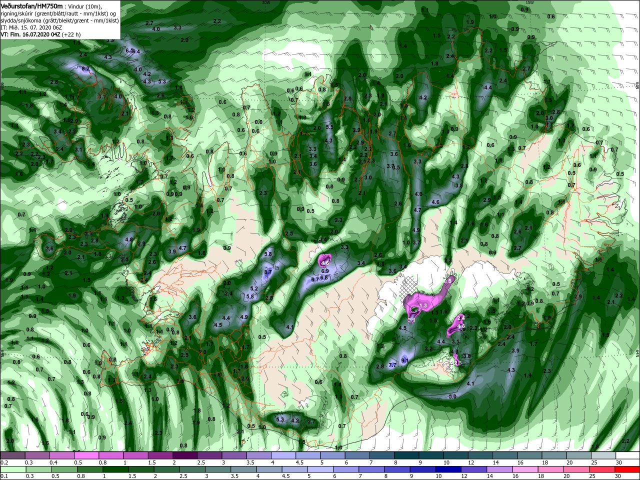
Task: Click the '20W' longitude label
Action: pyautogui.click(x=265, y=2)
